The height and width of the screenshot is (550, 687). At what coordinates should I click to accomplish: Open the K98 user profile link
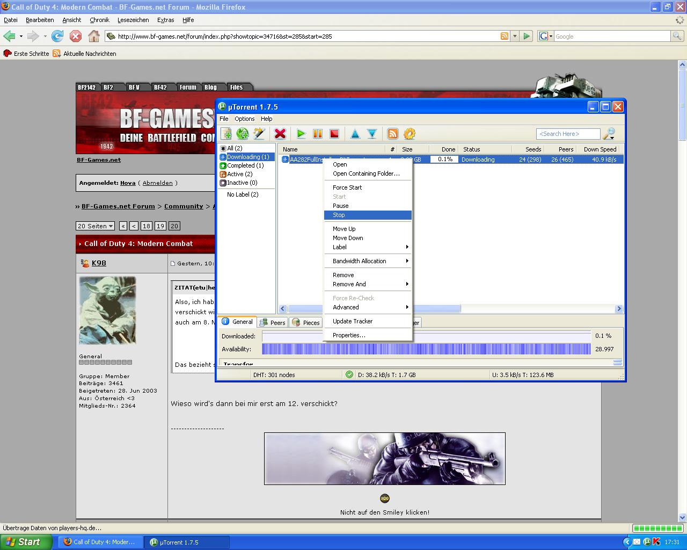99,263
